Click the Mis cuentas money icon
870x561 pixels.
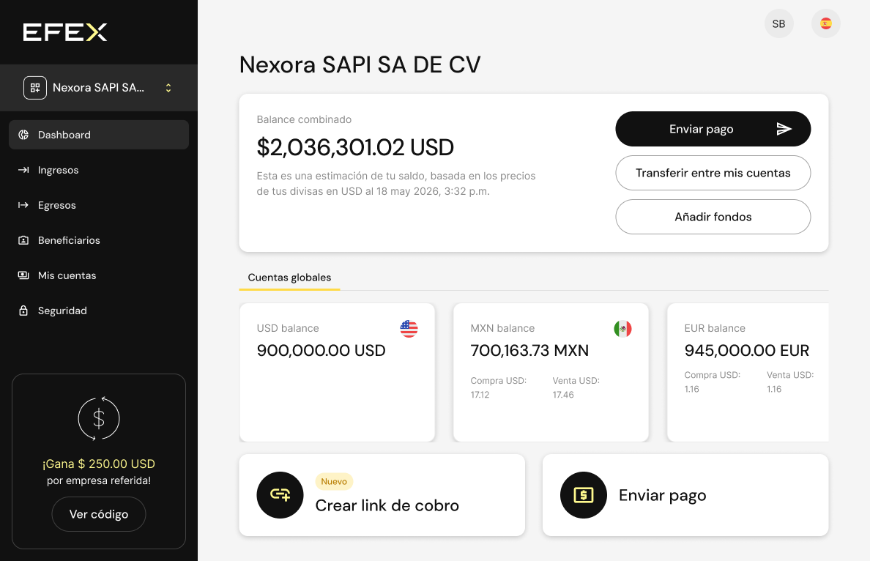[23, 275]
